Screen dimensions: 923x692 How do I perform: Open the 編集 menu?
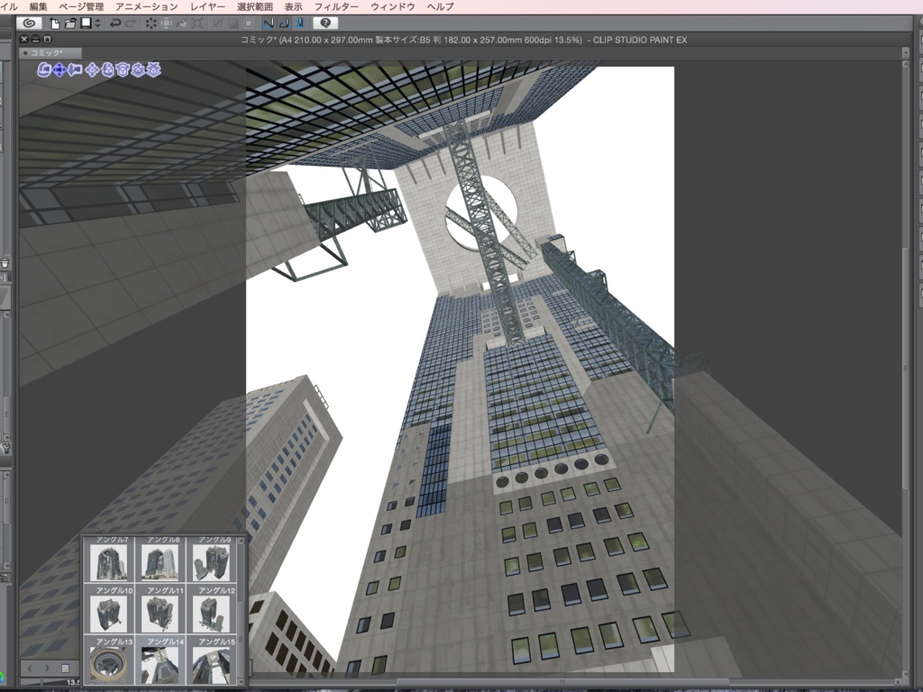pyautogui.click(x=38, y=6)
